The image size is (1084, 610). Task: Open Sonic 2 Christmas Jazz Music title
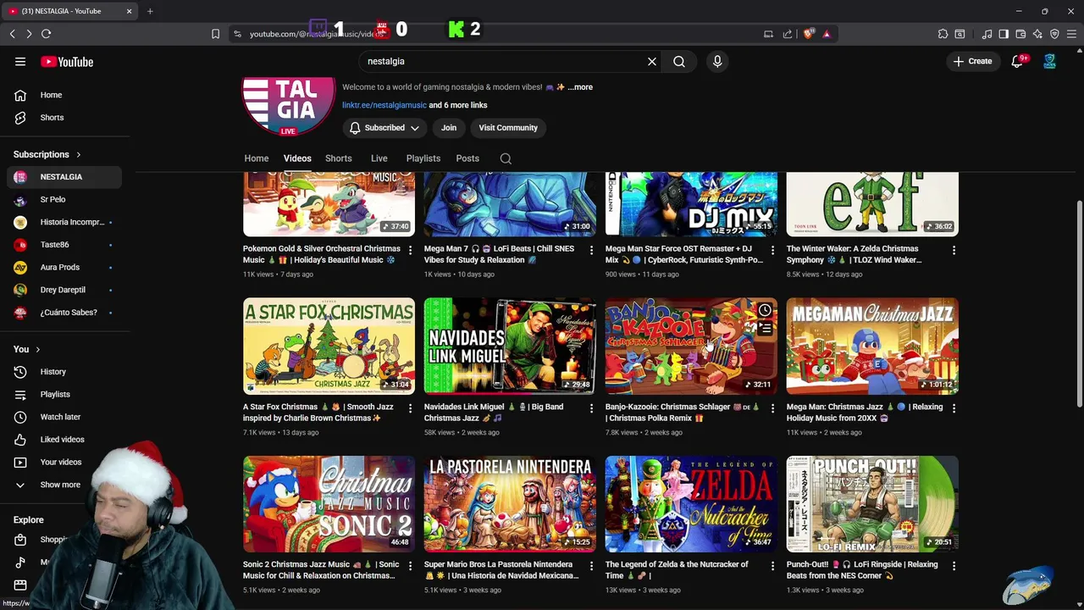(321, 570)
